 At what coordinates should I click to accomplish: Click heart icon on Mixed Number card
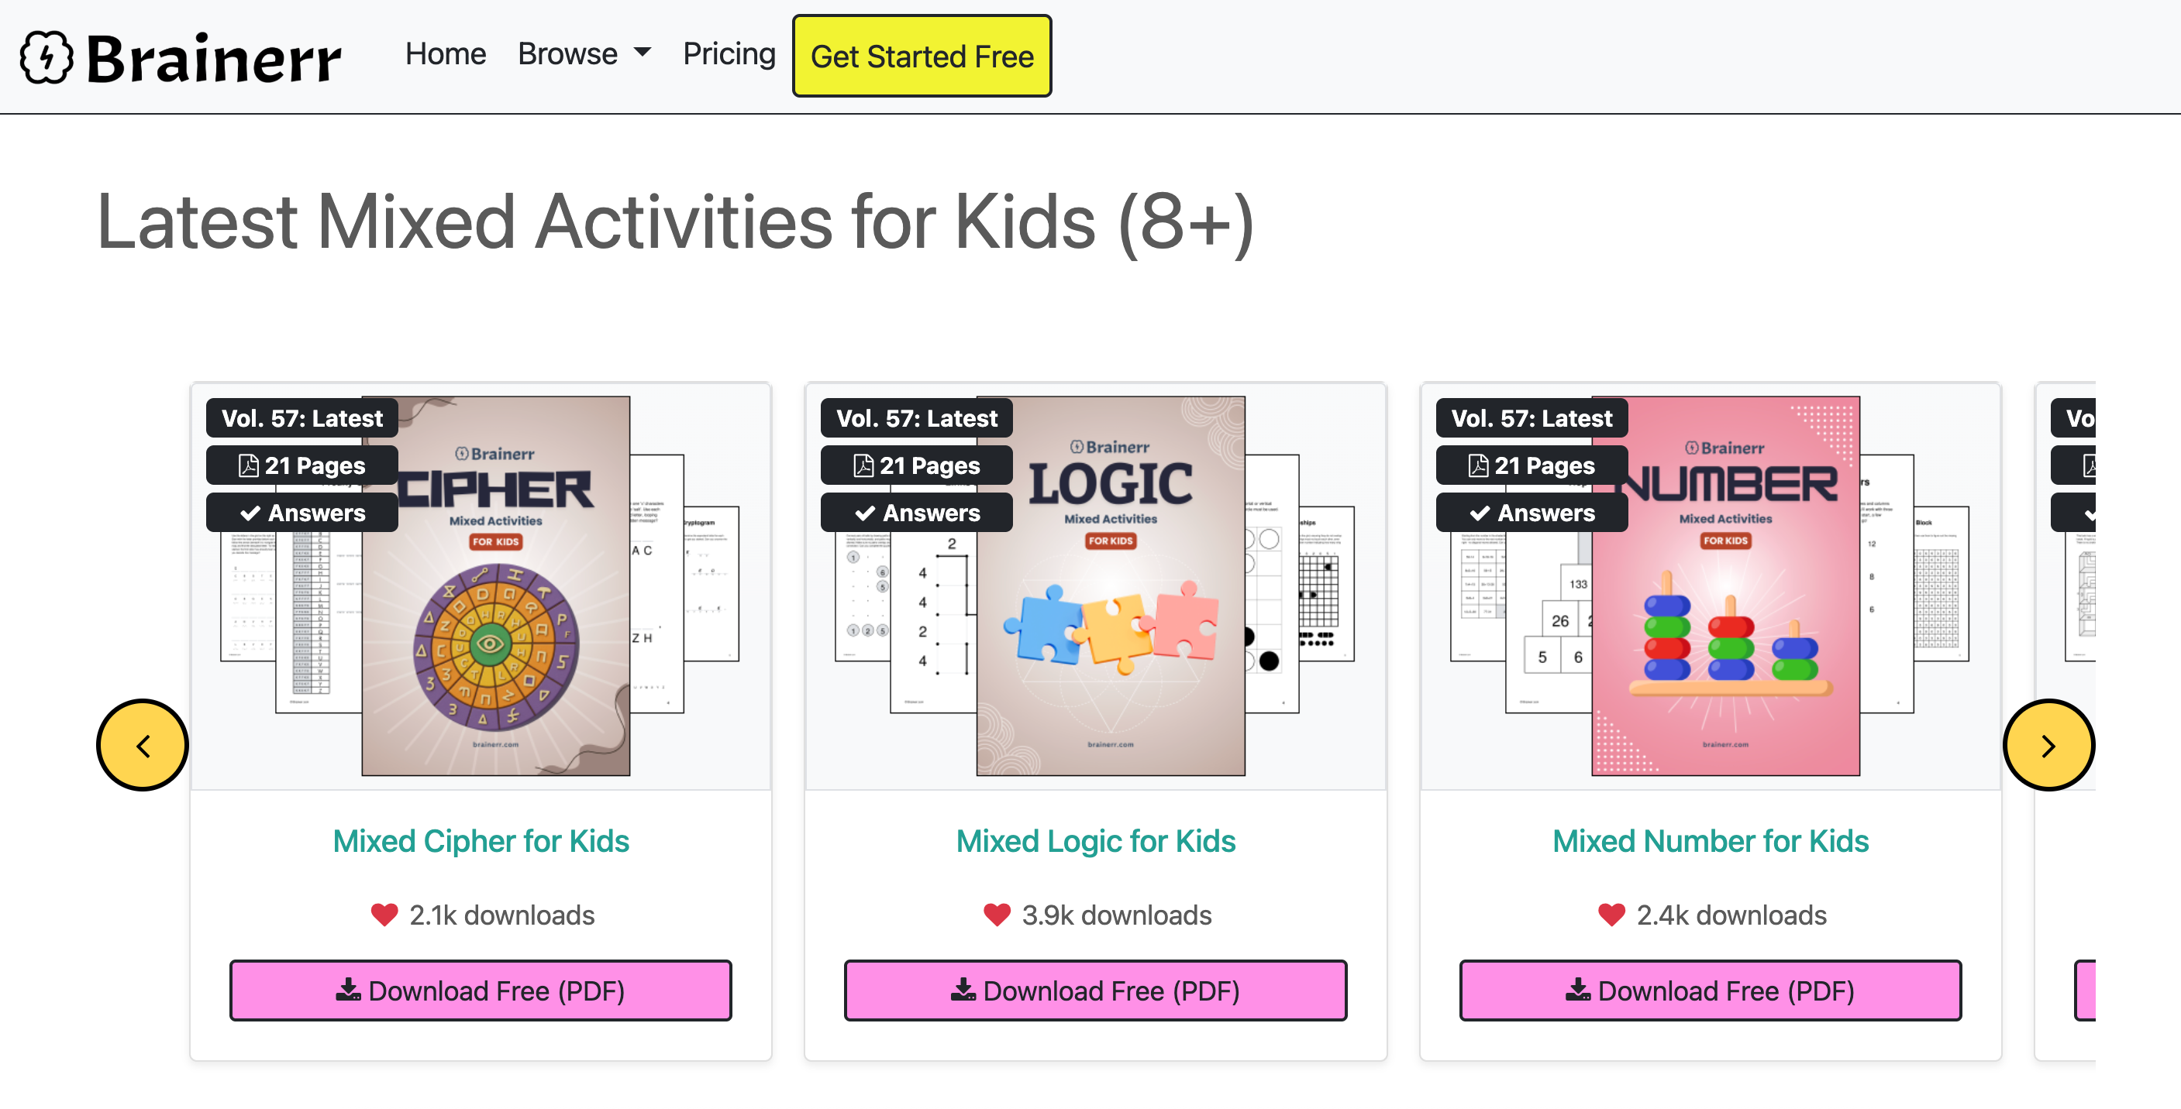point(1611,915)
